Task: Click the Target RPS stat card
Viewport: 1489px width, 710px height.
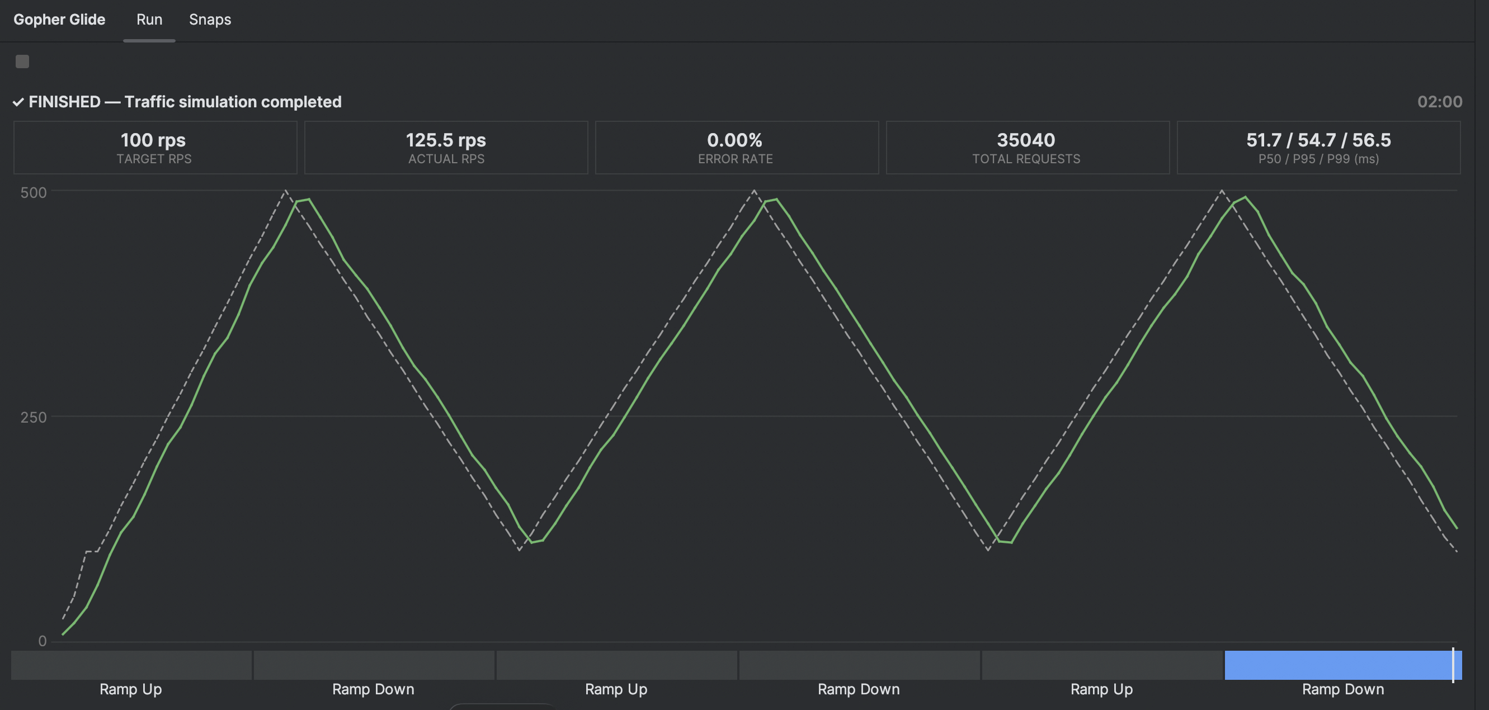Action: (155, 148)
